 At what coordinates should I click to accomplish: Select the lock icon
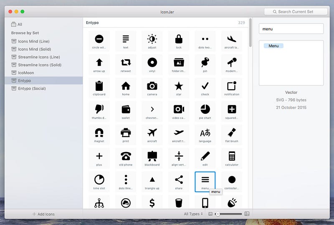tap(179, 41)
